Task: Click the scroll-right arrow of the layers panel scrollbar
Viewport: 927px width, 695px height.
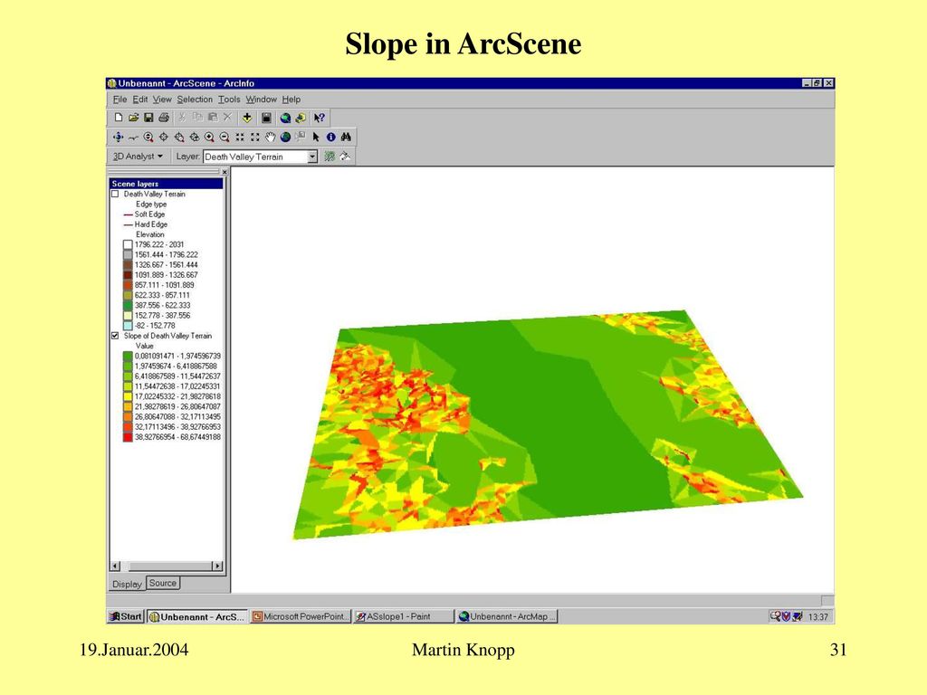Action: coord(217,566)
